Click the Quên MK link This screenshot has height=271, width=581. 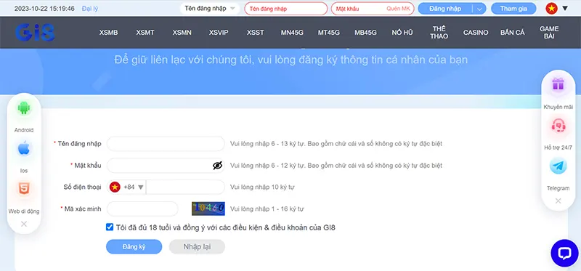[x=398, y=9]
